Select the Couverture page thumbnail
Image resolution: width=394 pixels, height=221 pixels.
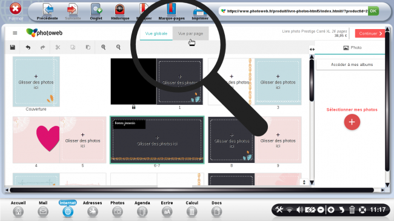pyautogui.click(x=36, y=82)
